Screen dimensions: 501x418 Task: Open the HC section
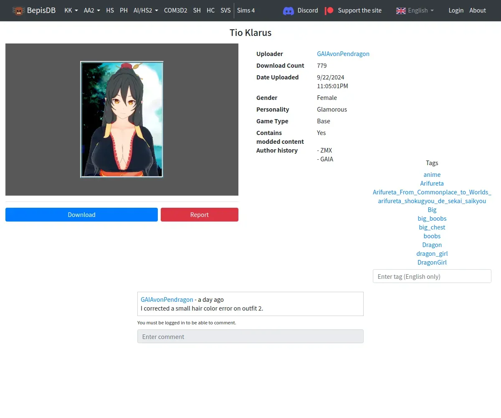[x=211, y=10]
